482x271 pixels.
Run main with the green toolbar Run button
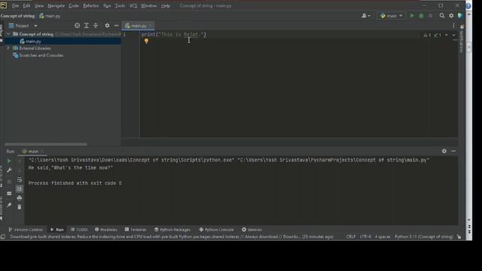pyautogui.click(x=412, y=16)
